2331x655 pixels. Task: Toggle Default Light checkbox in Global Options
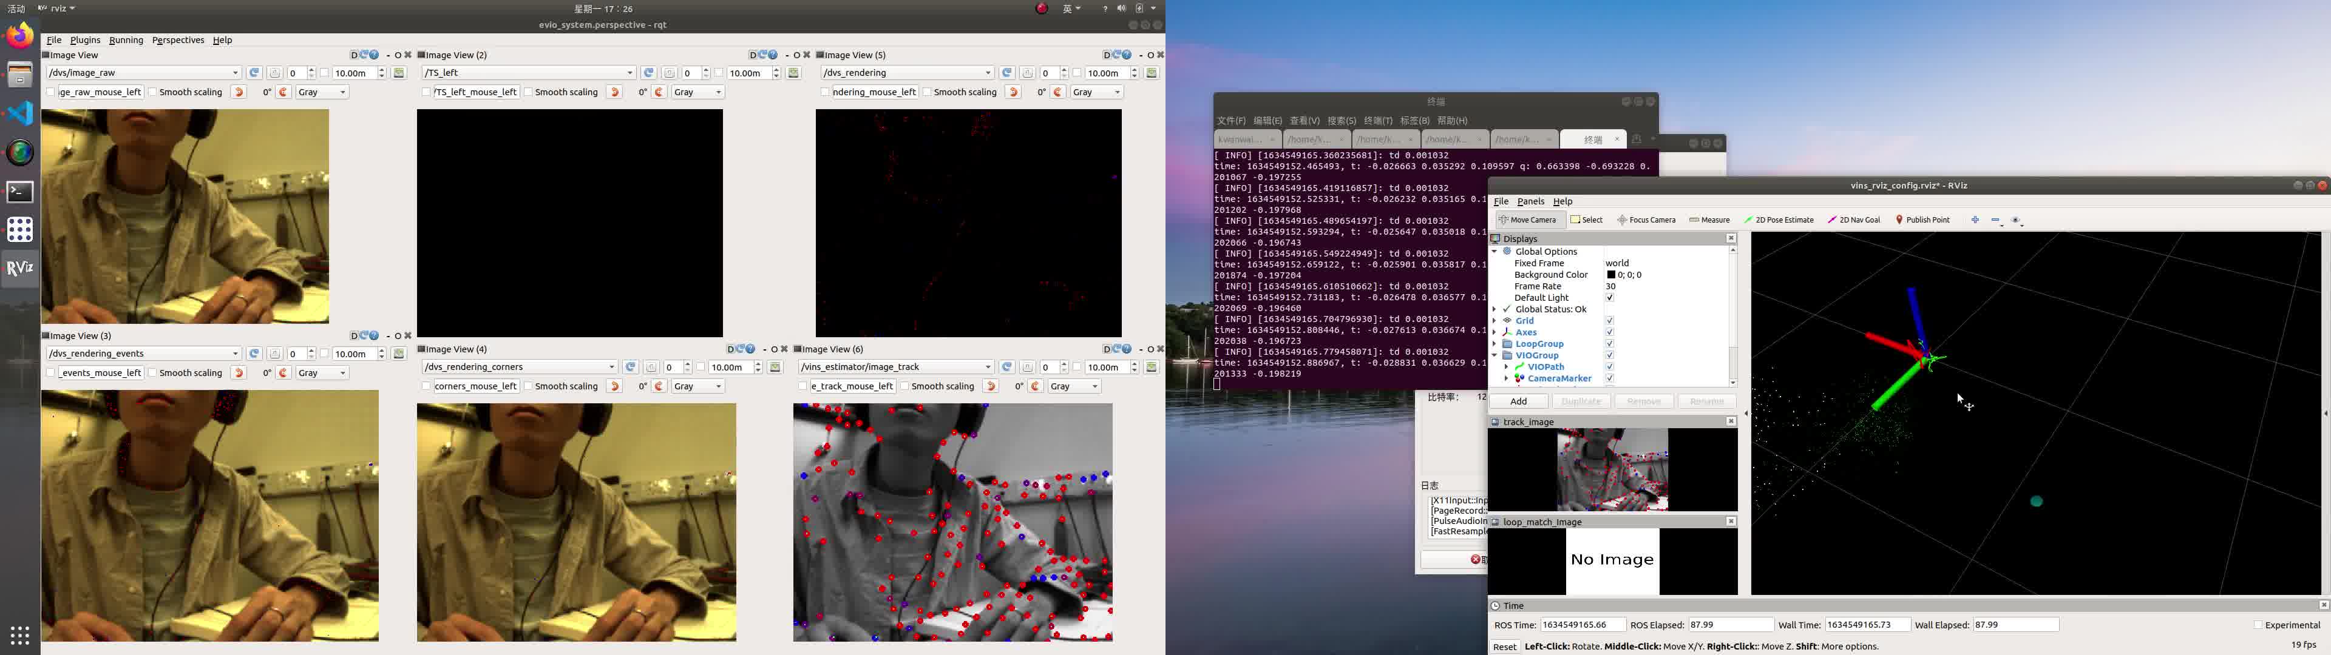pos(1610,298)
